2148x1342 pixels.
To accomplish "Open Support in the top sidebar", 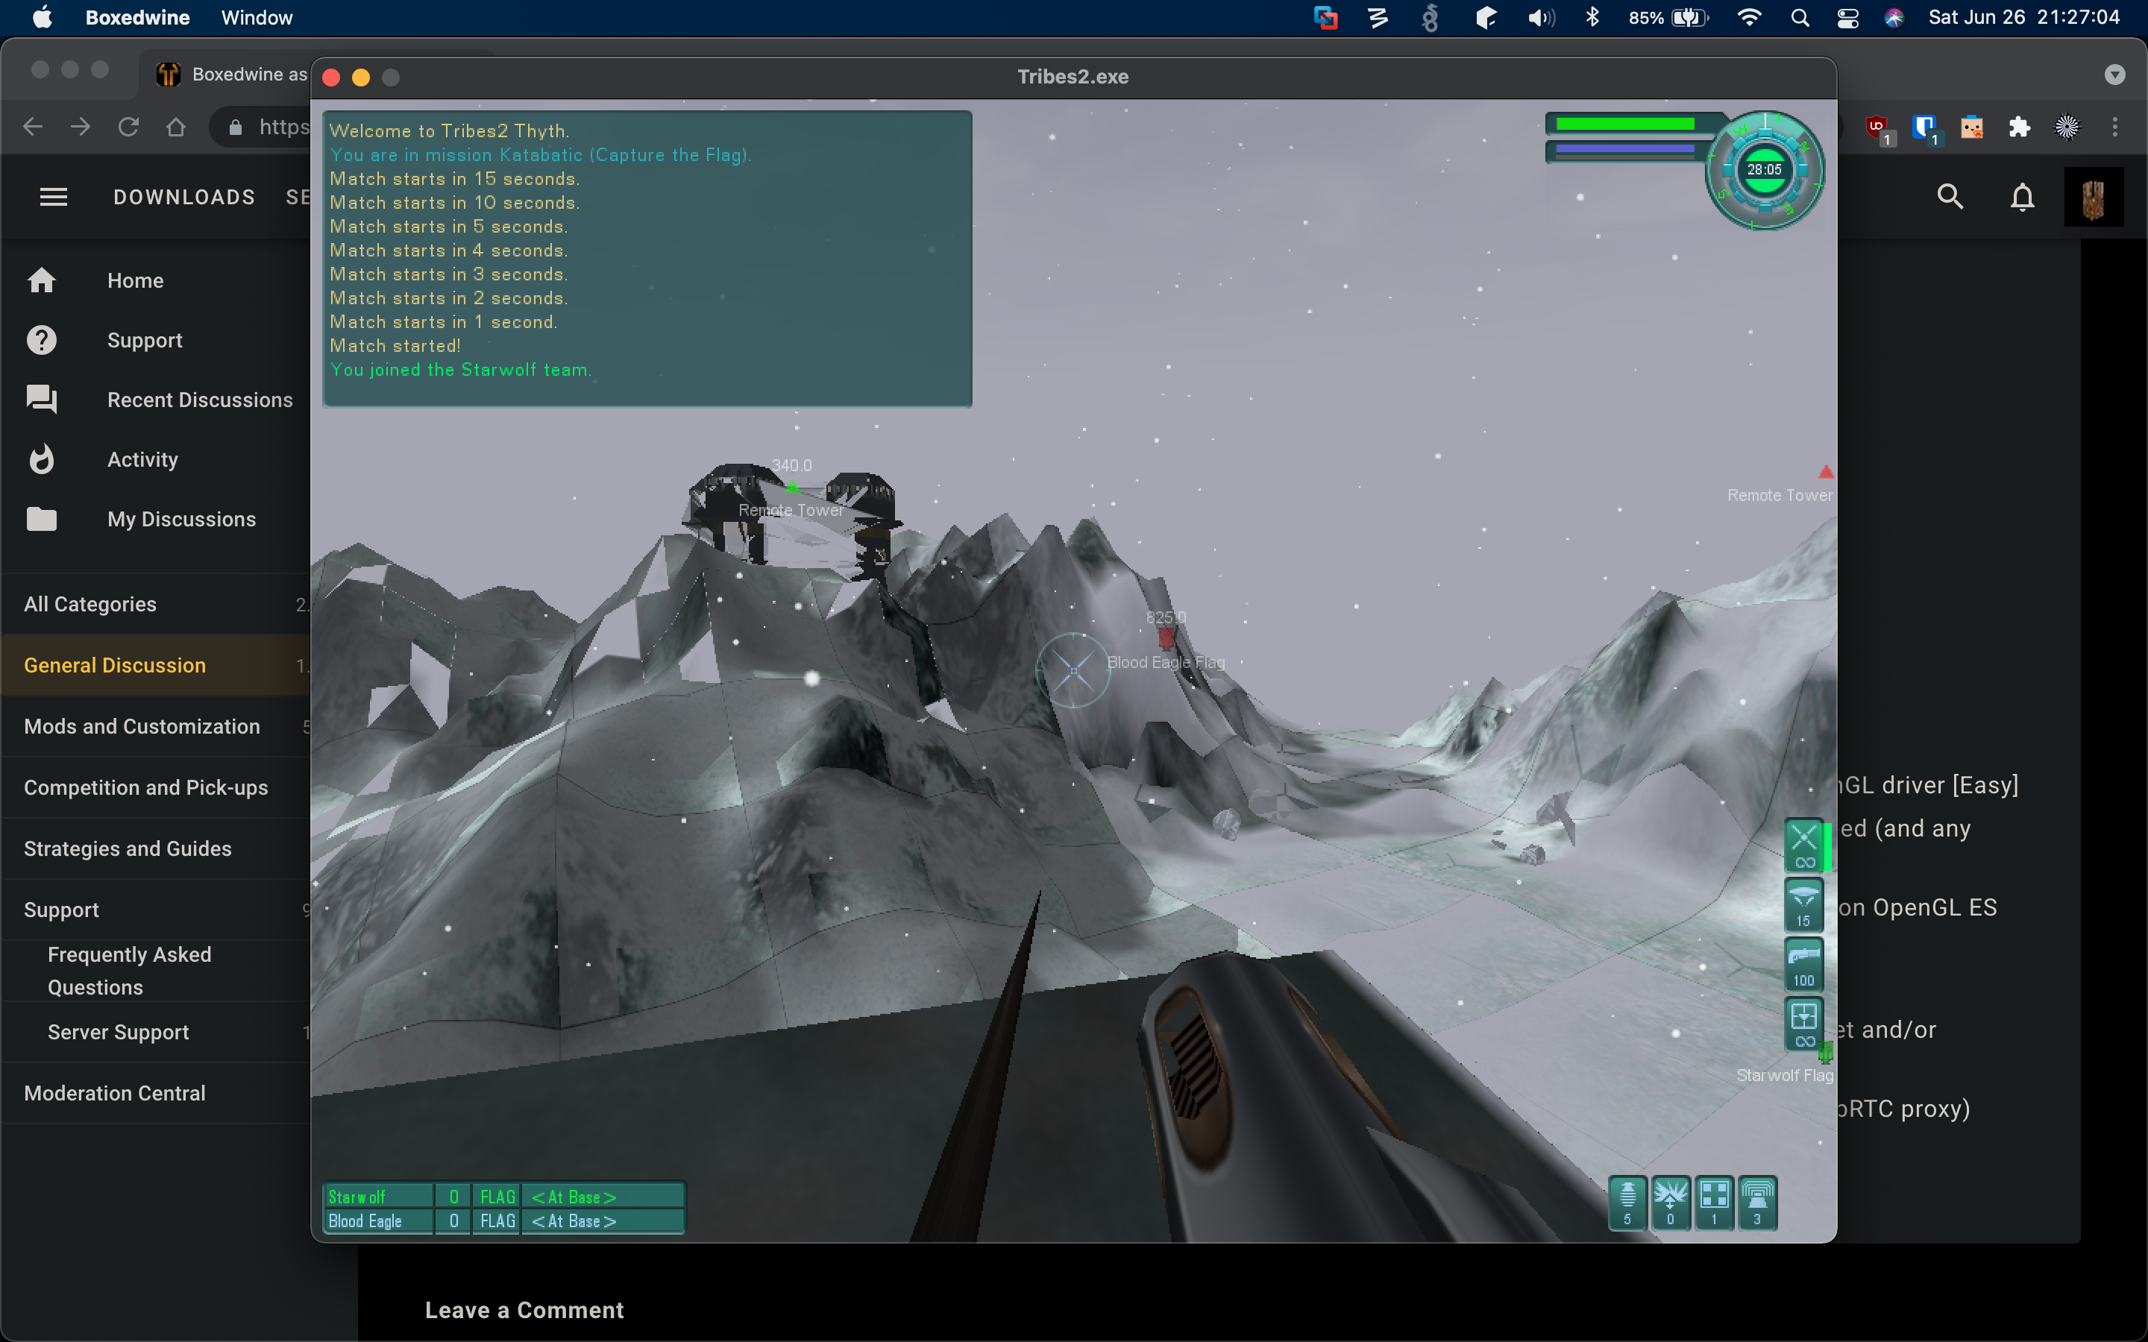I will click(145, 340).
